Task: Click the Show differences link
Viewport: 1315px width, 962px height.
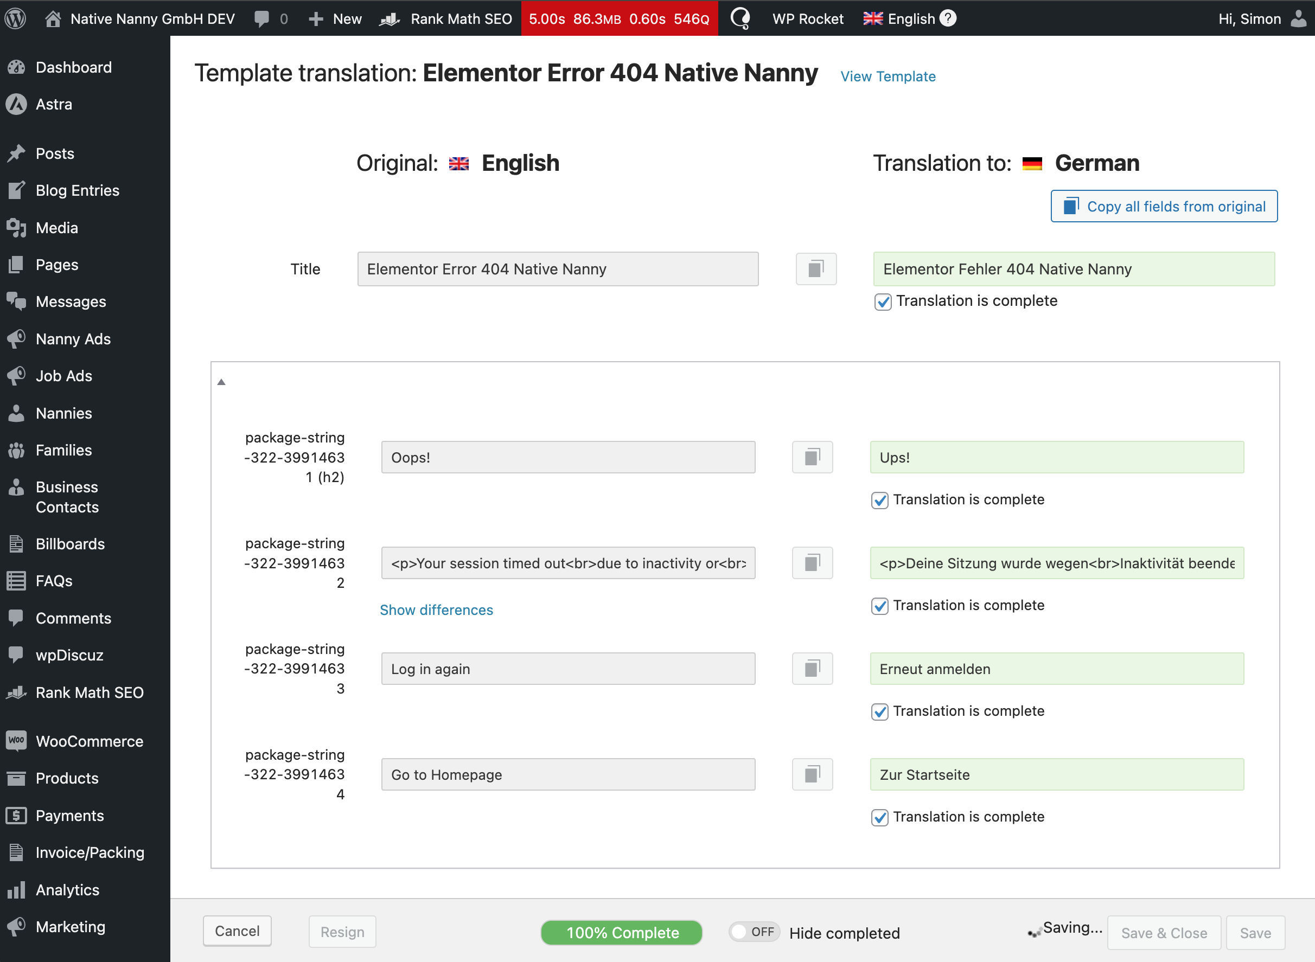Action: tap(436, 610)
